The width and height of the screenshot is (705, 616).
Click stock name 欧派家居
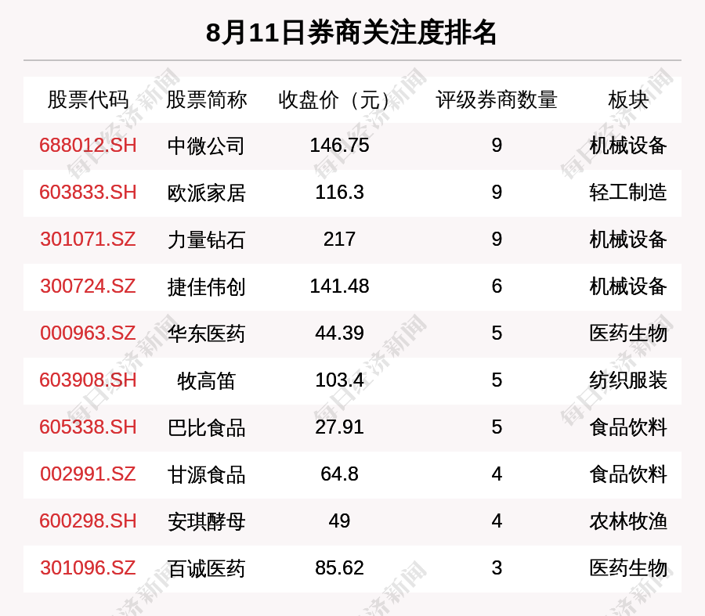coord(206,193)
